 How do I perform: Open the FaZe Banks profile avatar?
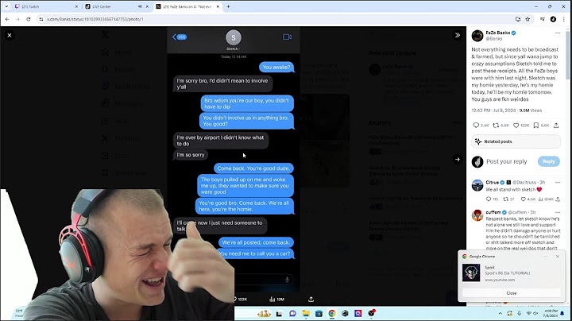[x=477, y=36]
